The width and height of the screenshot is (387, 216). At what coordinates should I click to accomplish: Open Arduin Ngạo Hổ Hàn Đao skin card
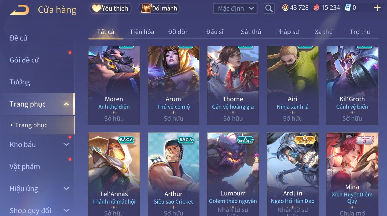(x=293, y=174)
